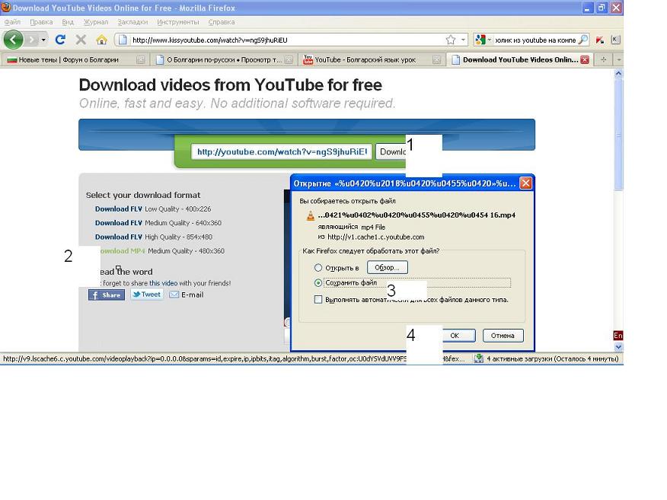This screenshot has height=500, width=667.
Task: Switch to 'YouTube - Болгарский язык урок' tab
Action: click(371, 60)
